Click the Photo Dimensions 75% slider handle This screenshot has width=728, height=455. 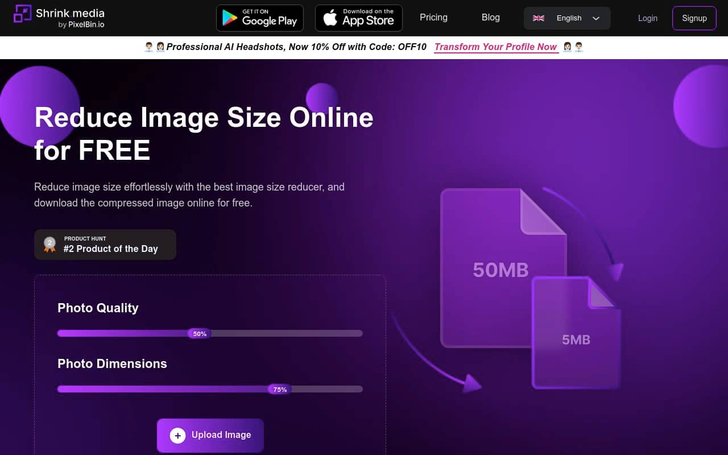(x=280, y=390)
